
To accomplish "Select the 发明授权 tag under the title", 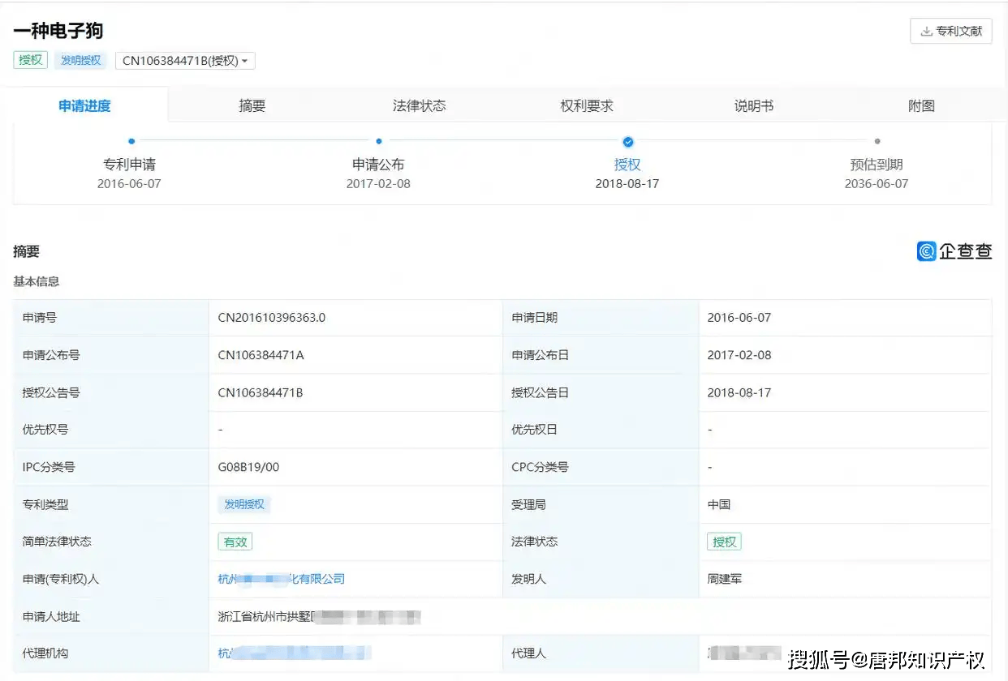I will click(x=80, y=59).
